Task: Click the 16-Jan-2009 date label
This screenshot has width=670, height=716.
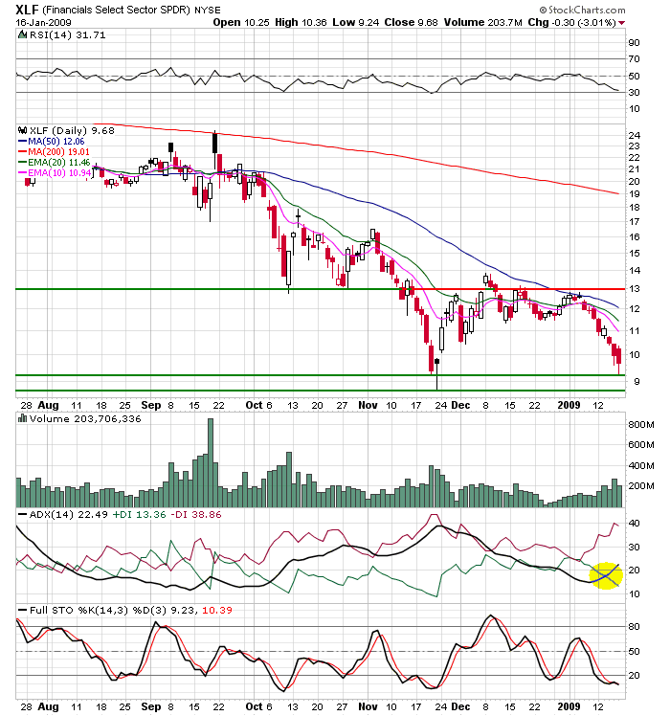Action: click(43, 22)
